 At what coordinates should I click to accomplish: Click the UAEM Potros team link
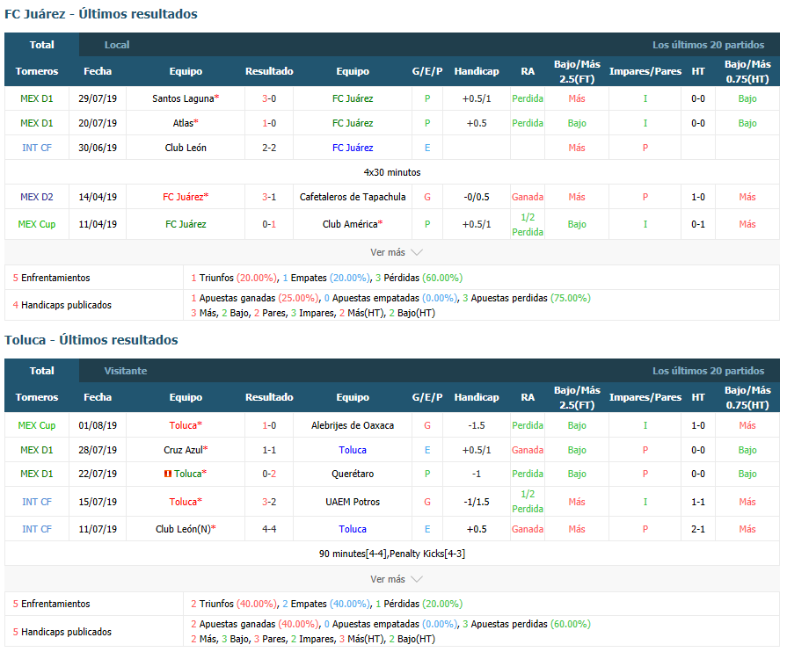pyautogui.click(x=353, y=502)
